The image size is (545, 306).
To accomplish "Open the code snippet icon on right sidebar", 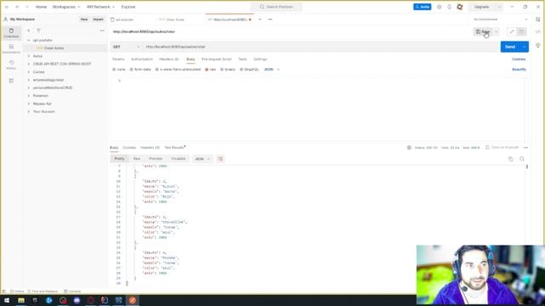I will coord(537,31).
